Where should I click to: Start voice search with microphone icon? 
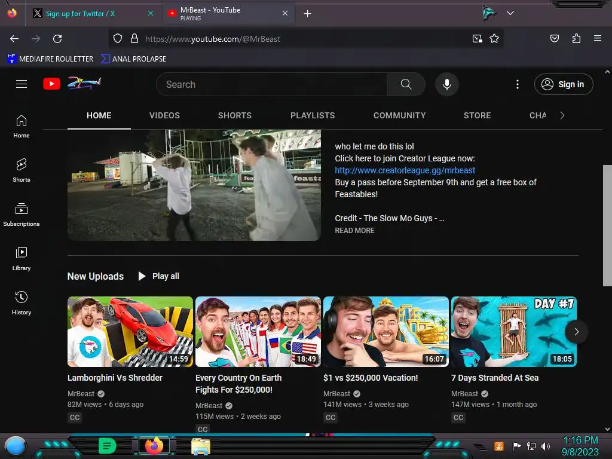point(447,84)
